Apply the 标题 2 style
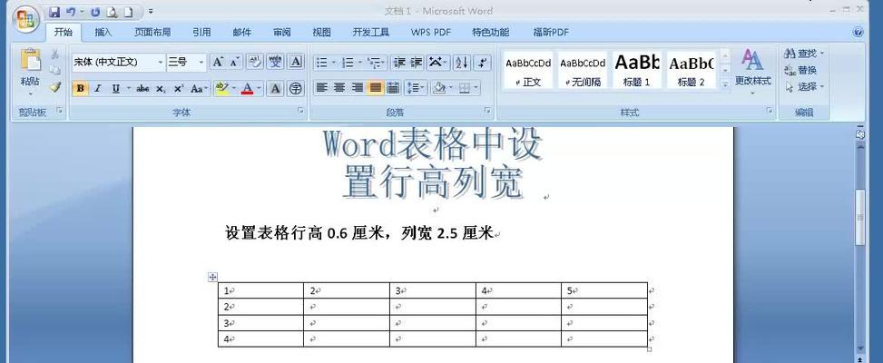 692,70
